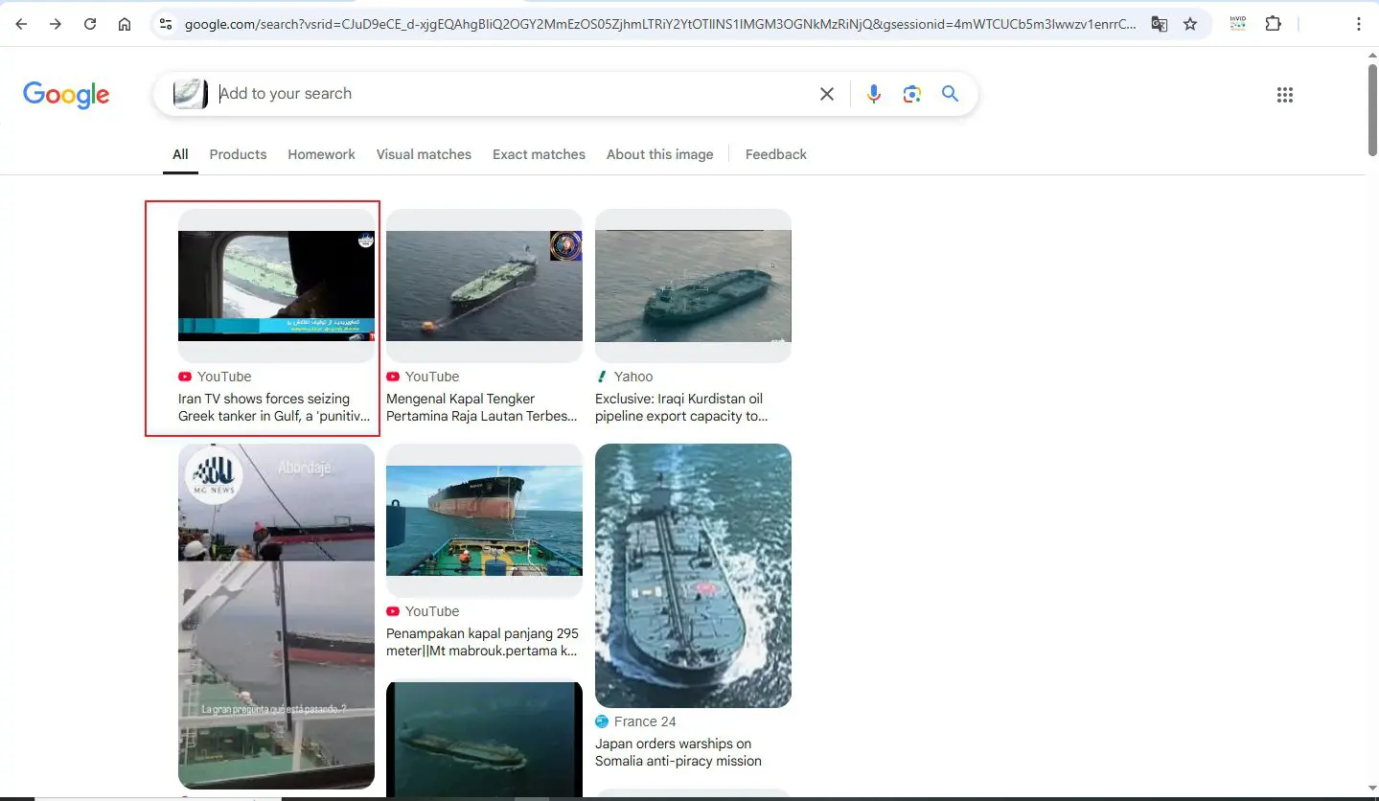This screenshot has width=1379, height=801.
Task: Switch to the Exact matches tab
Action: click(539, 154)
